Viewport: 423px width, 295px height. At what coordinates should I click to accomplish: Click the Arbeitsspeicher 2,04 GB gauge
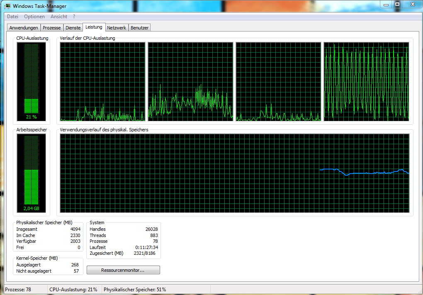coord(31,173)
